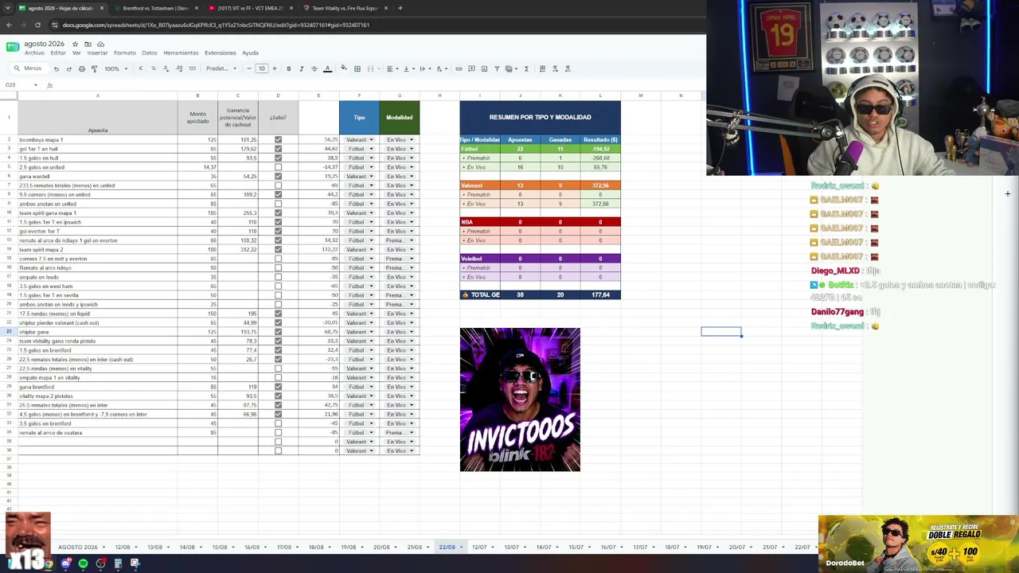Open Modalidad dropdown for team spirit mapa 2
Viewport: 1019px width, 573px height.
click(400, 250)
